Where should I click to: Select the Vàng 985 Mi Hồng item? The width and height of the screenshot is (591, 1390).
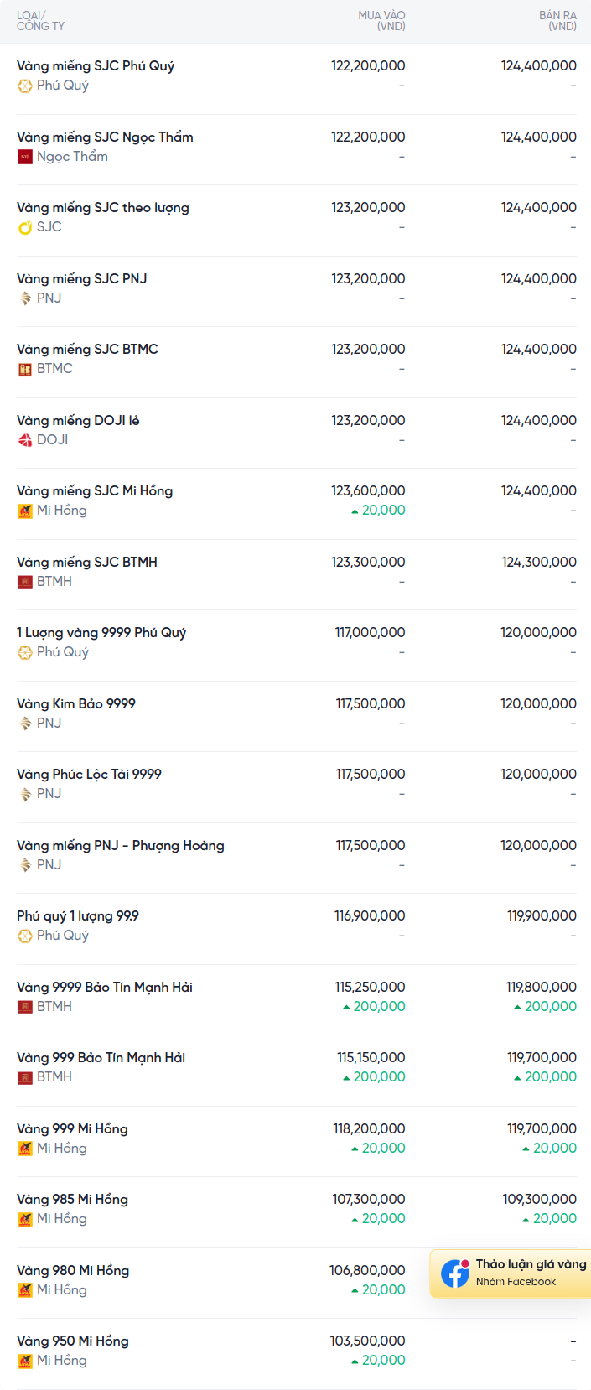(x=296, y=1212)
